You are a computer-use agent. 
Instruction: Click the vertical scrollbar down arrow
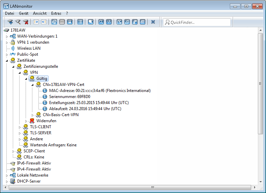click(x=260, y=181)
